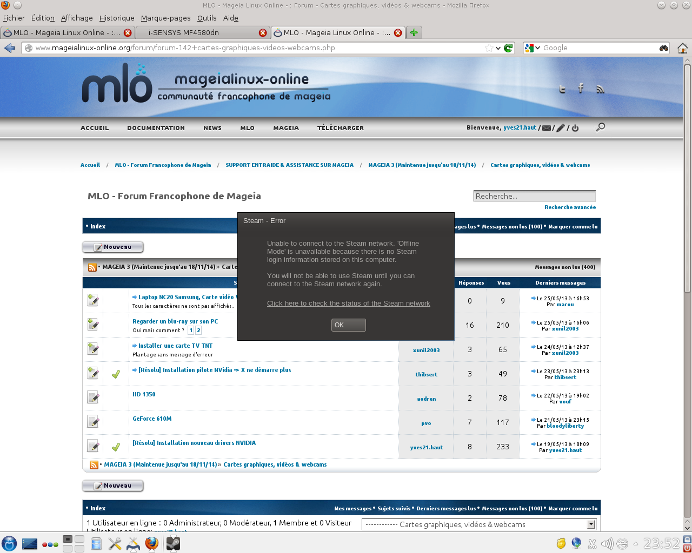Open the Mageia start menu icon
Viewport: 692px width, 553px height.
9,543
